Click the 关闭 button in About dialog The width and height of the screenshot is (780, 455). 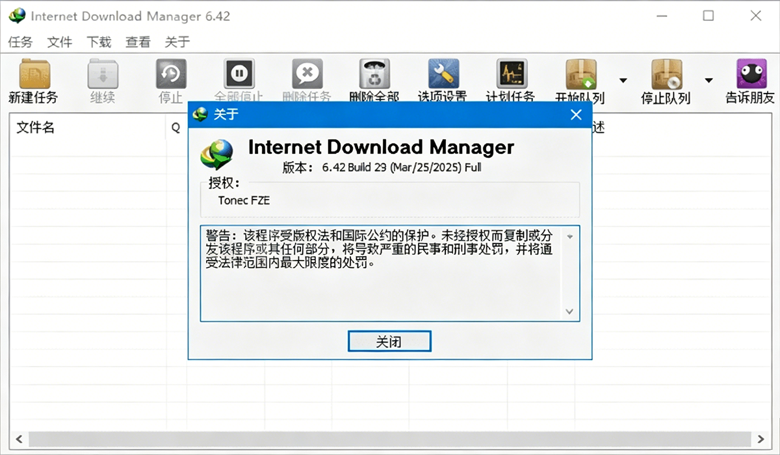click(x=389, y=341)
